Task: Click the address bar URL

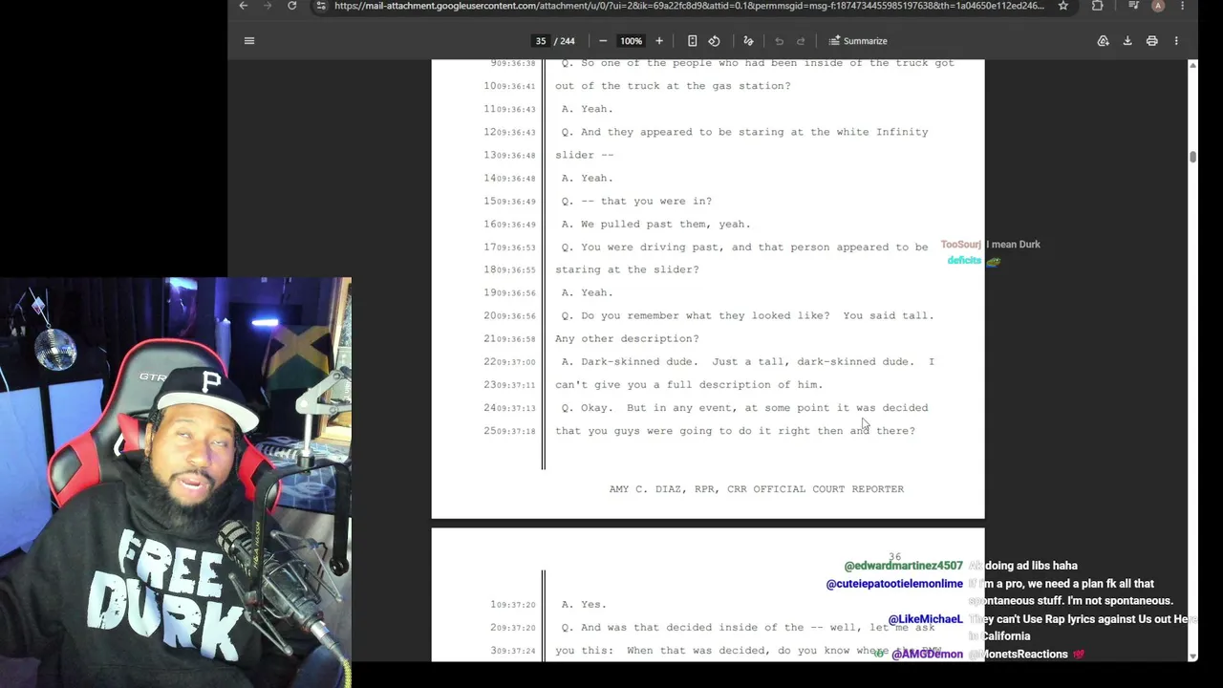Action: pyautogui.click(x=689, y=6)
